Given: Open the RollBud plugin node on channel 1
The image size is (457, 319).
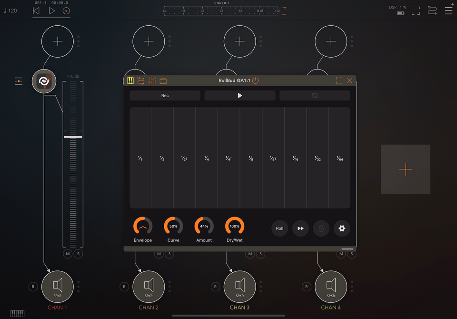Looking at the screenshot, I should pyautogui.click(x=44, y=81).
